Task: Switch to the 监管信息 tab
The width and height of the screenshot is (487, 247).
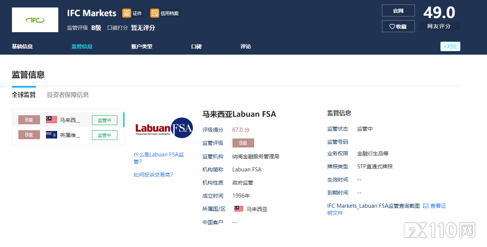Action: coord(82,46)
